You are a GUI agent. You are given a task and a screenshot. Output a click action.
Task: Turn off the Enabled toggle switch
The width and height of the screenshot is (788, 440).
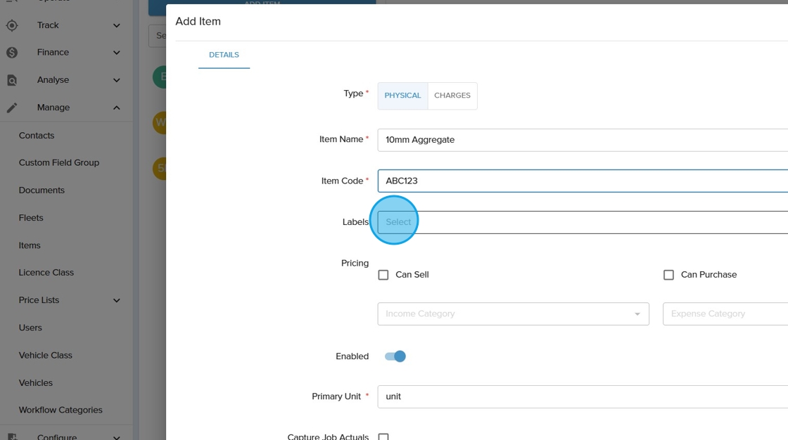[395, 356]
